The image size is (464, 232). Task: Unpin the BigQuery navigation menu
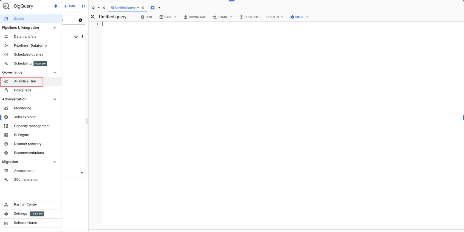56,6
